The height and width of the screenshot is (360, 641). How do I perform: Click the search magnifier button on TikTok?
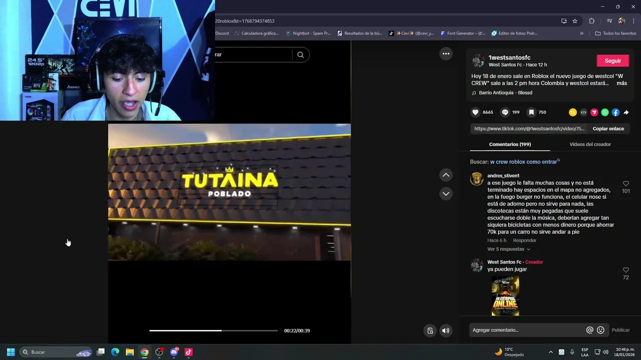(x=300, y=54)
